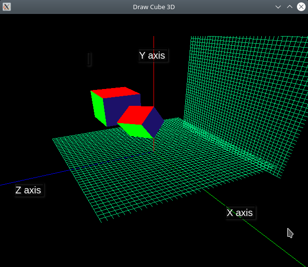Viewport: 308px width, 267px height.
Task: Click the green face of the tilted cube
Action: pyautogui.click(x=137, y=130)
